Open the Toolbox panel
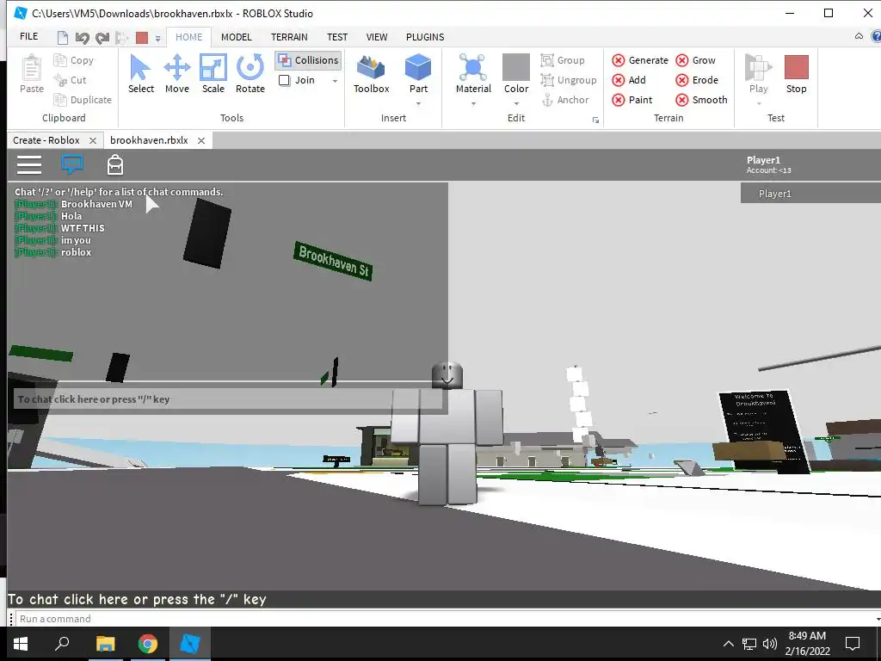This screenshot has height=661, width=881. tap(372, 74)
